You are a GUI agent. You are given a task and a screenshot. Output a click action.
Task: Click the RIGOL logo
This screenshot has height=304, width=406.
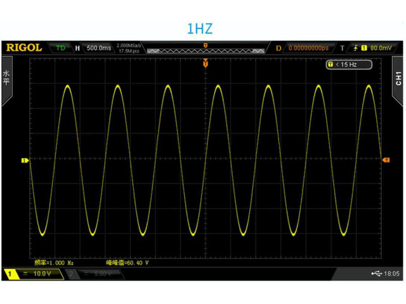point(24,47)
